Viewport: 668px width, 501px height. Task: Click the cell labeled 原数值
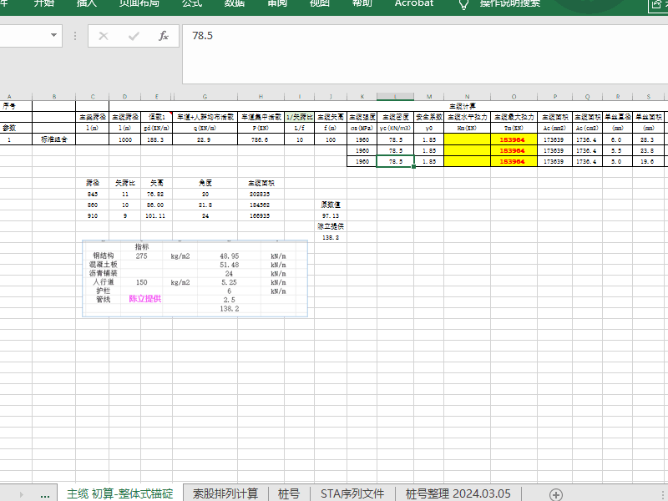click(x=331, y=205)
